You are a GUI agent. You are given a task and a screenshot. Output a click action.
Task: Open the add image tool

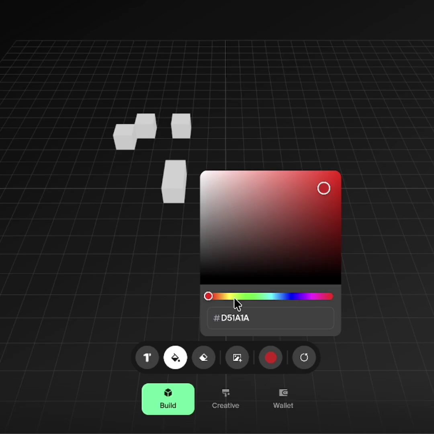(x=237, y=357)
